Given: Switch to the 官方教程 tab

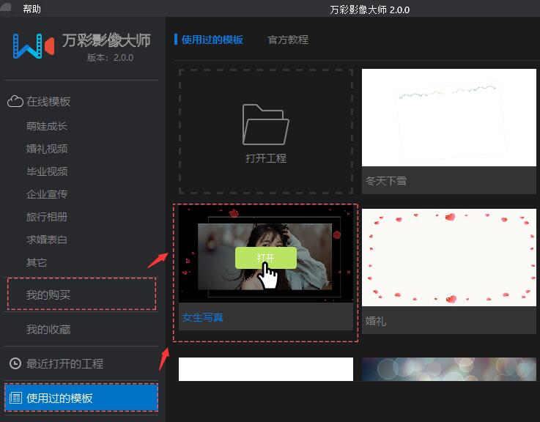Looking at the screenshot, I should pyautogui.click(x=288, y=40).
